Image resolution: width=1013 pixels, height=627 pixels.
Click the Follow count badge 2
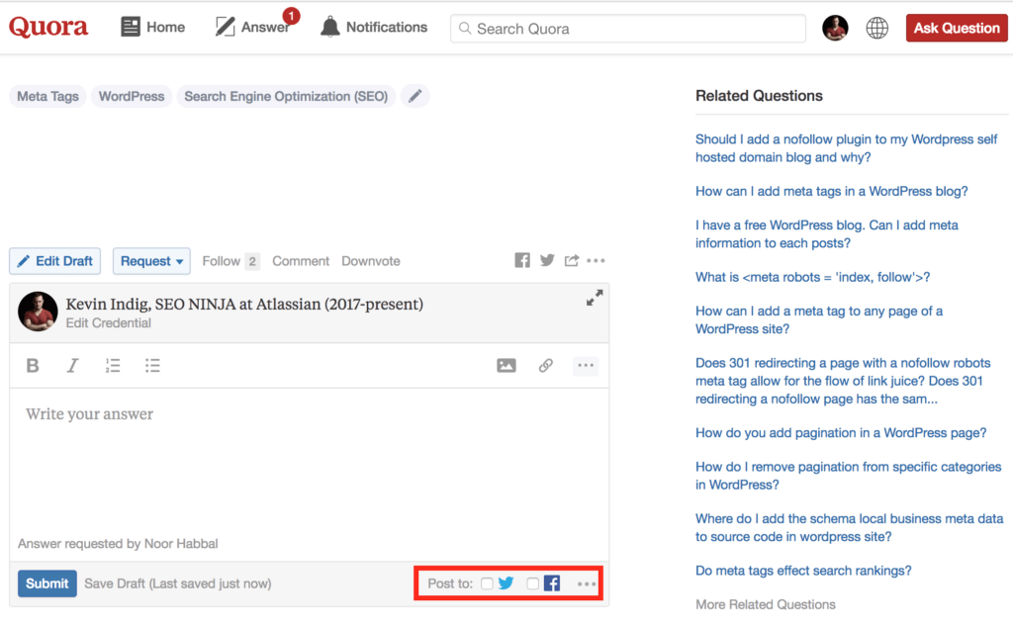tap(252, 261)
